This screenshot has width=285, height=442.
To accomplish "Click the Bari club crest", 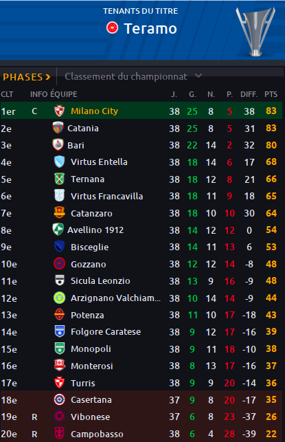I will tap(58, 144).
